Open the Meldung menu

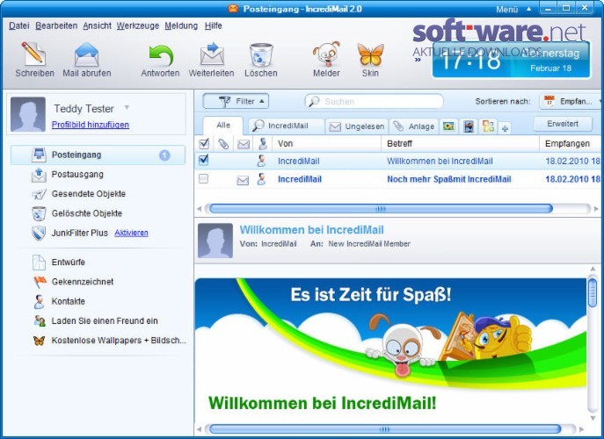click(x=181, y=25)
